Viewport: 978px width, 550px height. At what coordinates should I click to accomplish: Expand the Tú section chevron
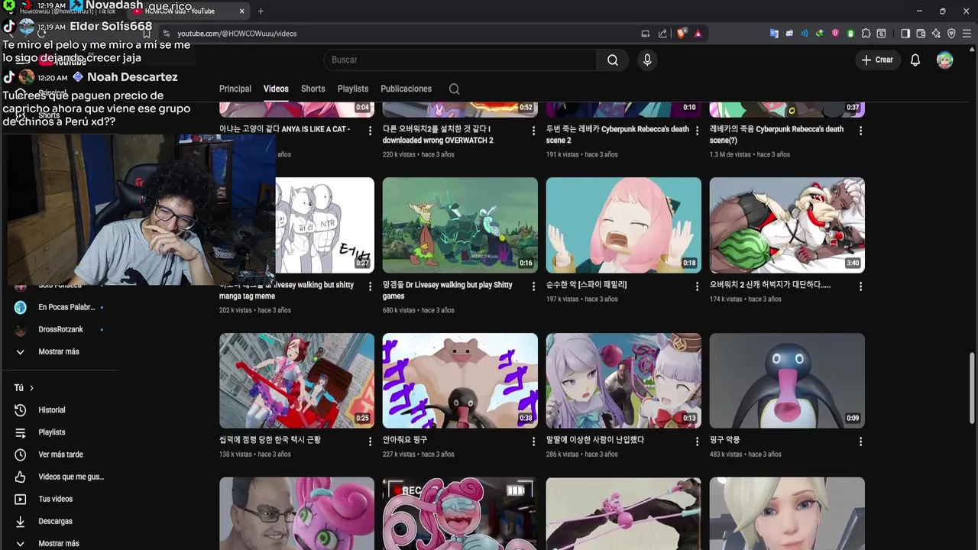point(31,388)
